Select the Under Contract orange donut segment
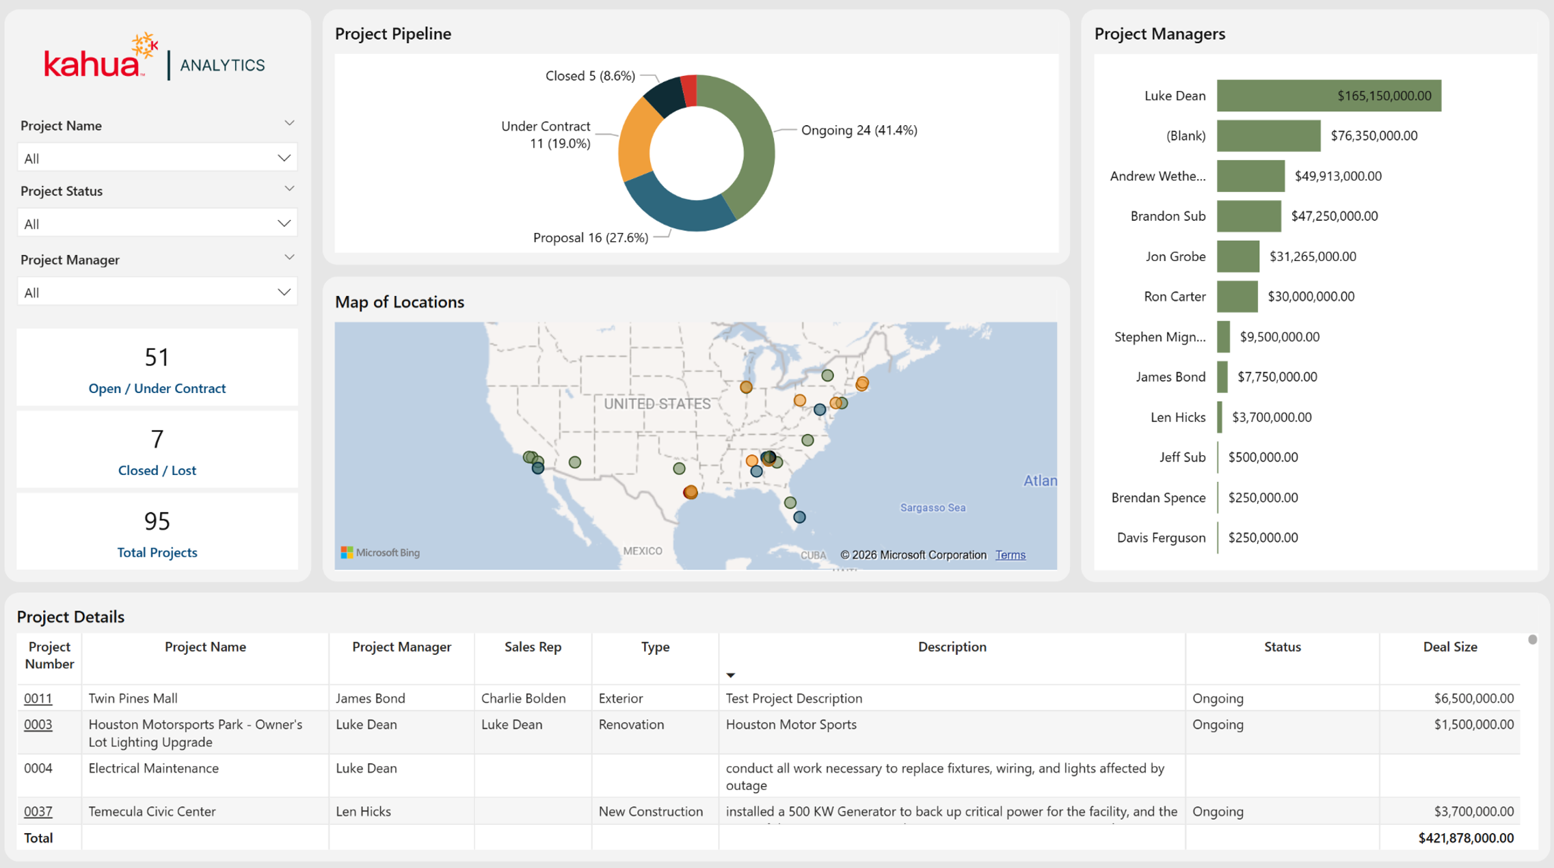This screenshot has width=1554, height=868. point(636,144)
